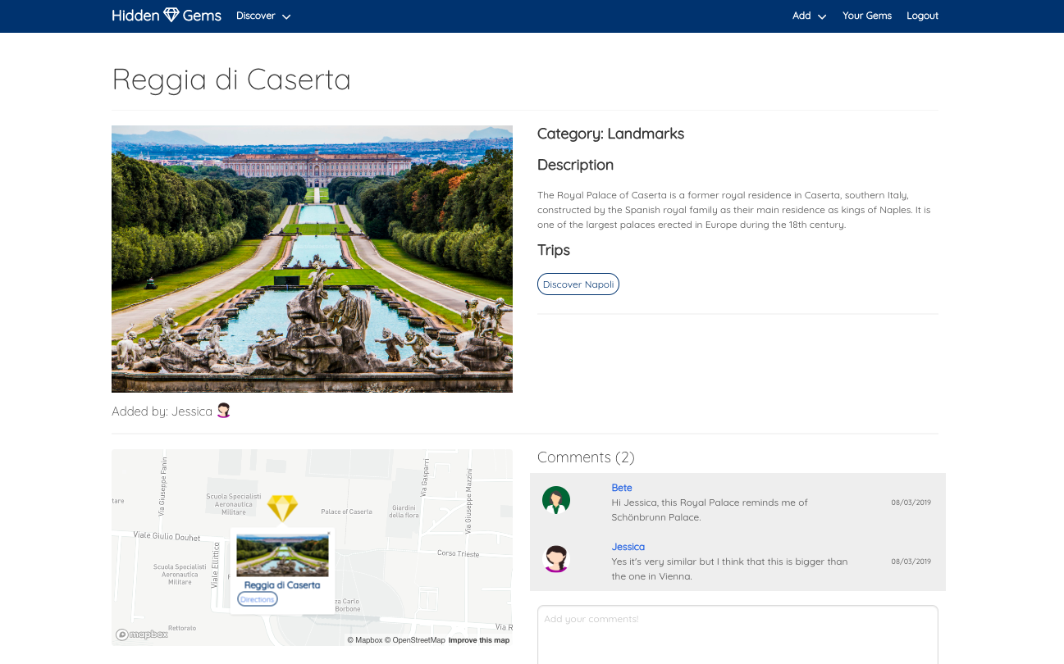
Task: Follow the 'Improve this map' link
Action: [x=478, y=640]
